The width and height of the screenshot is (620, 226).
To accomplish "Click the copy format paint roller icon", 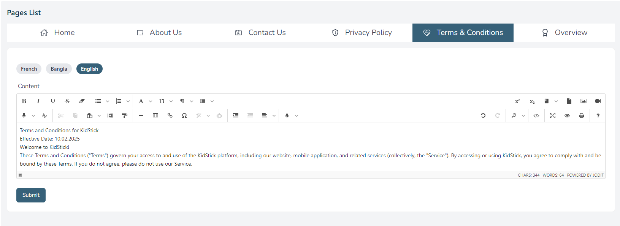I will [x=125, y=115].
